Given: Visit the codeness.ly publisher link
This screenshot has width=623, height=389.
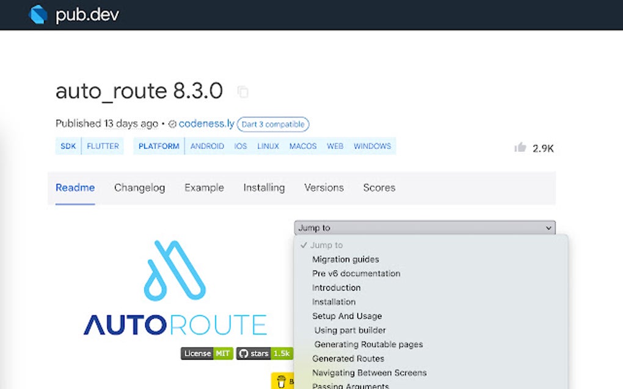Looking at the screenshot, I should point(206,124).
